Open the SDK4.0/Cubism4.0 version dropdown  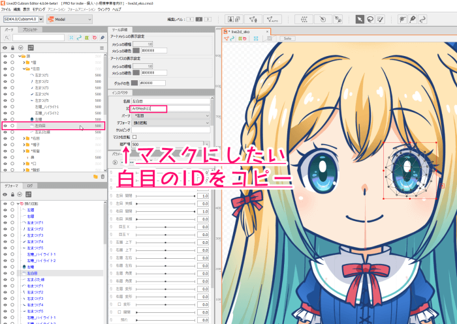pos(41,19)
